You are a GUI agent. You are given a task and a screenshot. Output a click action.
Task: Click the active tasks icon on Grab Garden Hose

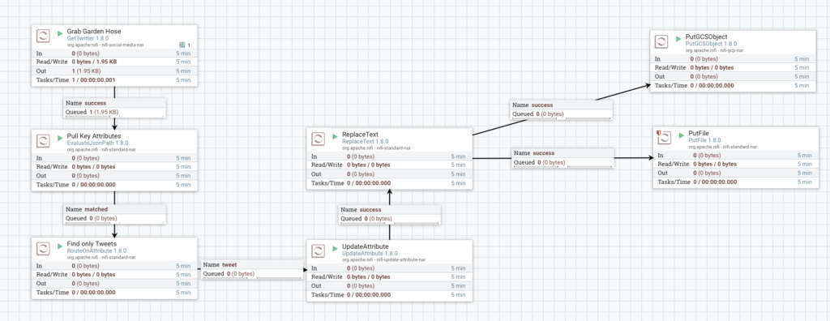182,45
